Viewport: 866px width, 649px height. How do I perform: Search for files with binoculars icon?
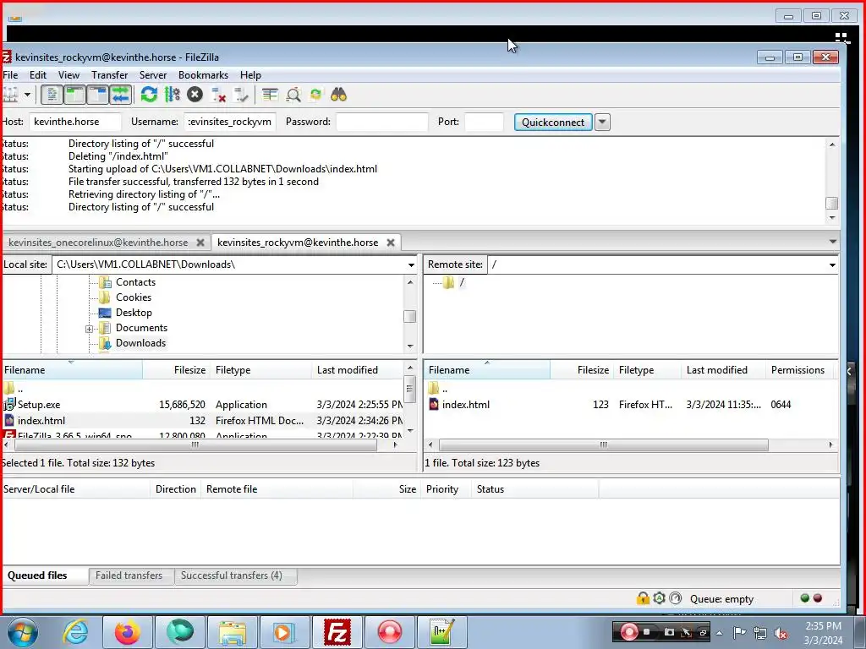[x=338, y=95]
